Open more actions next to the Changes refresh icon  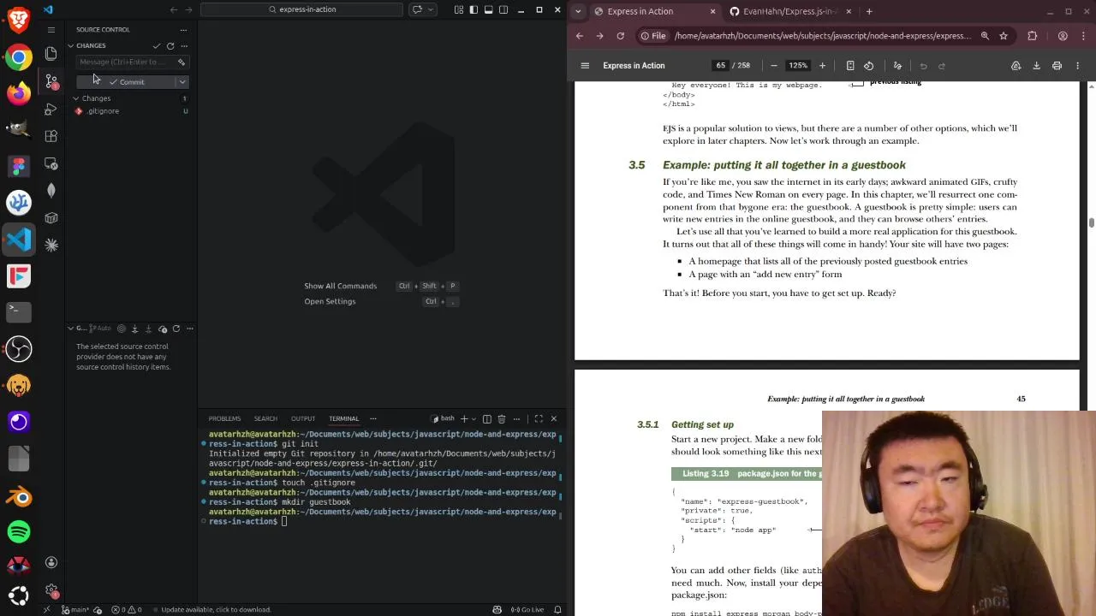click(184, 45)
